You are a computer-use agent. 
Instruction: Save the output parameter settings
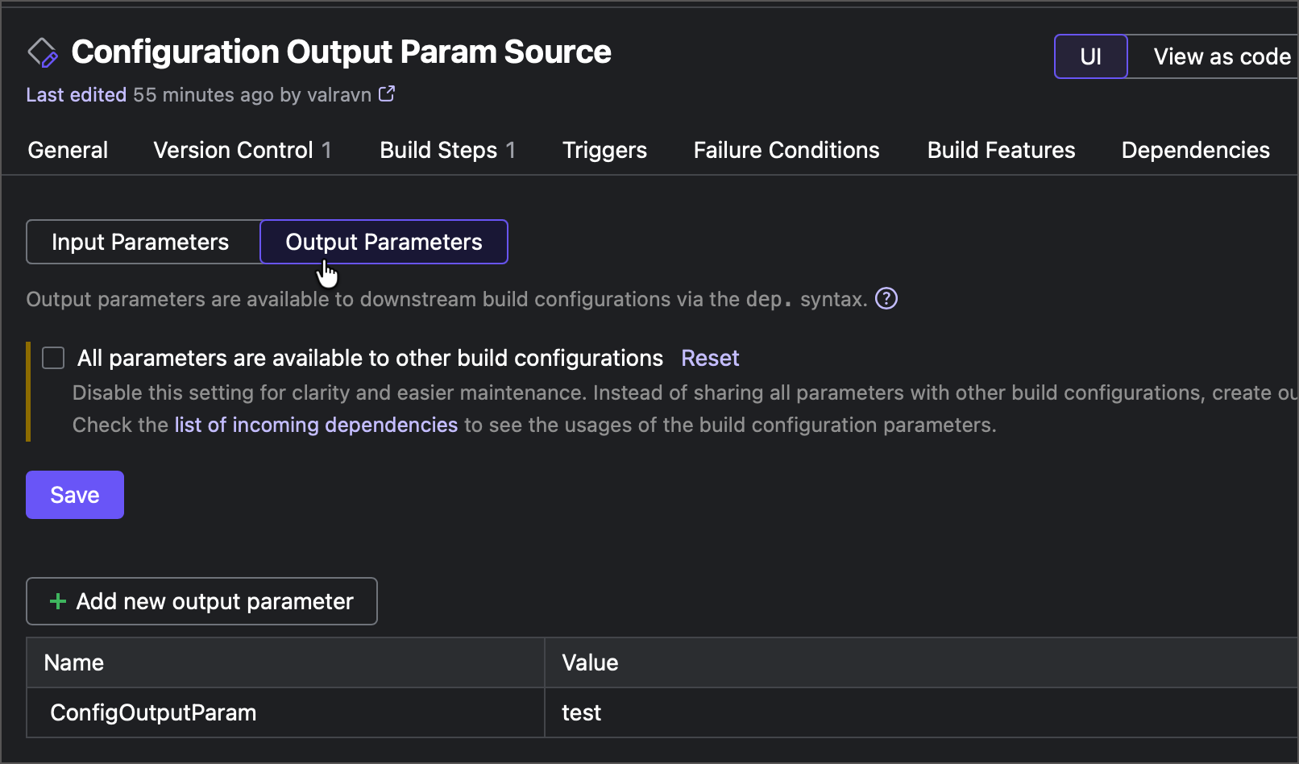[75, 495]
